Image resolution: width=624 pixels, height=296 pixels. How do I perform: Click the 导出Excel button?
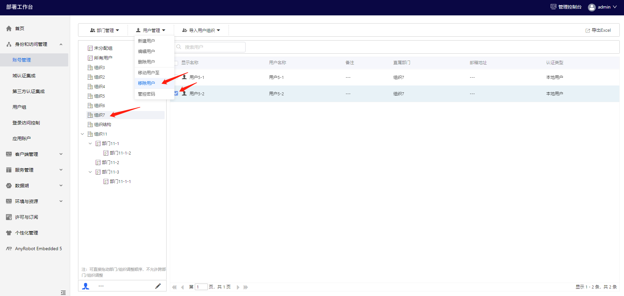[598, 30]
